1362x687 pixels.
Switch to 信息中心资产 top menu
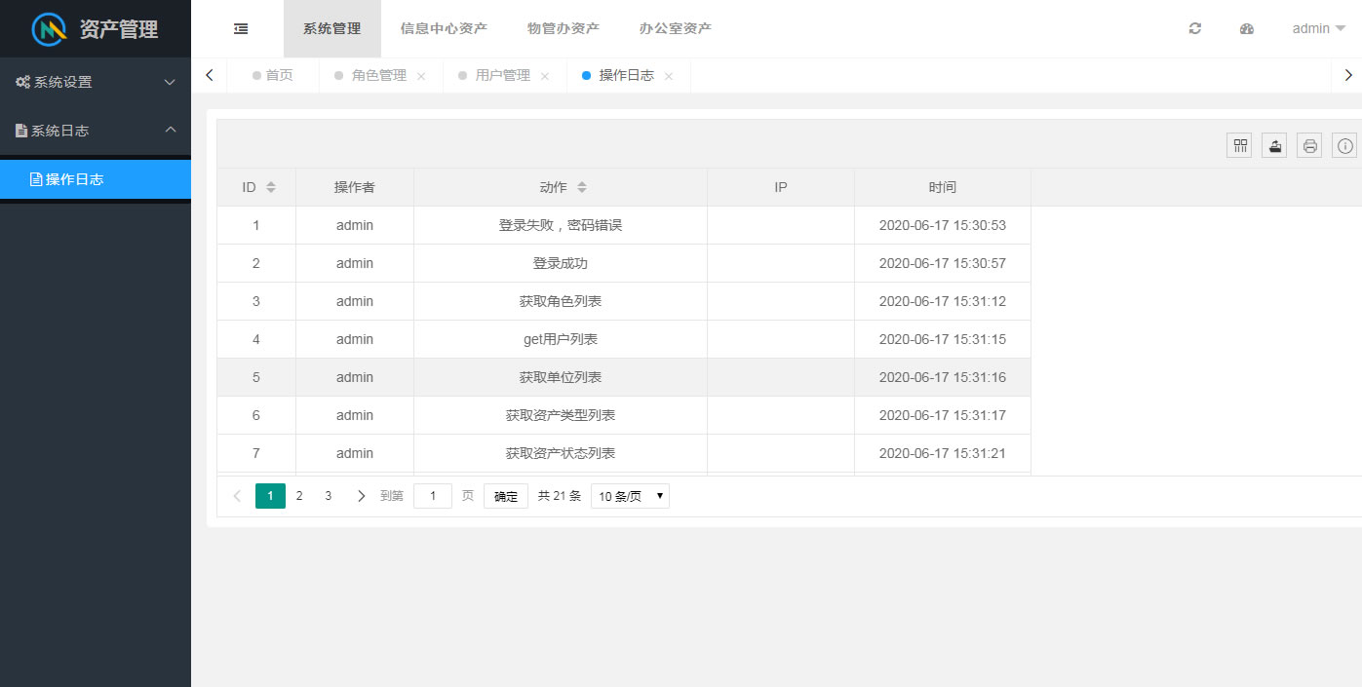coord(444,29)
